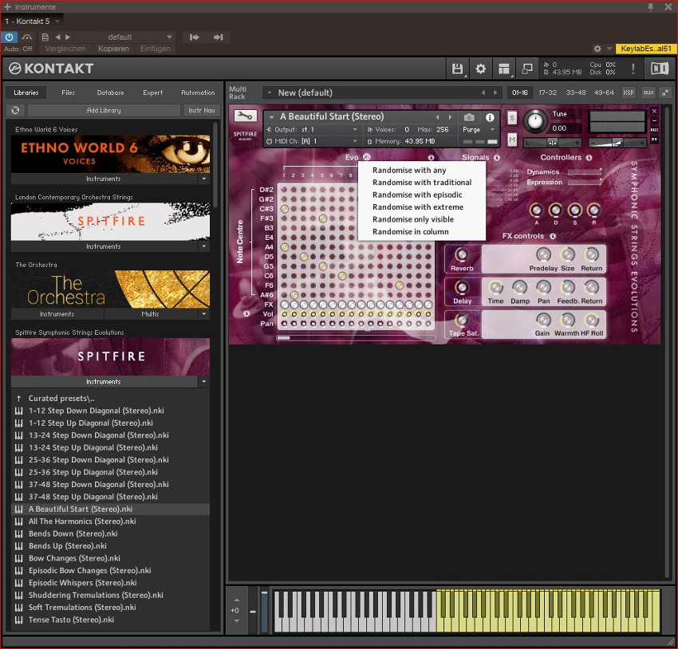The image size is (678, 649).
Task: Open Kontakt options gear
Action: (x=480, y=69)
